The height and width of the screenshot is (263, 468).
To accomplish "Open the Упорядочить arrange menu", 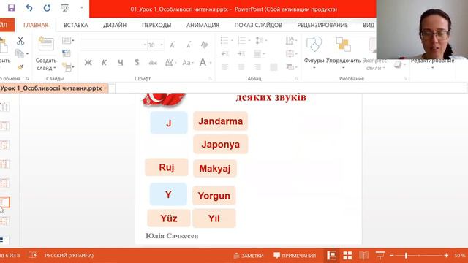I will click(x=343, y=53).
